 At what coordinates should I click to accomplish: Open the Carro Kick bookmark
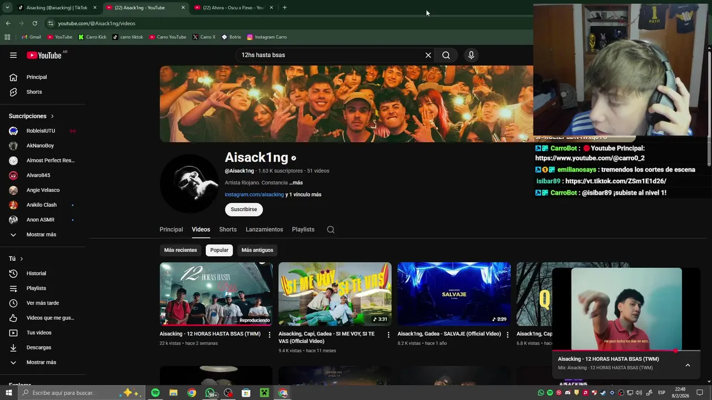(x=92, y=37)
